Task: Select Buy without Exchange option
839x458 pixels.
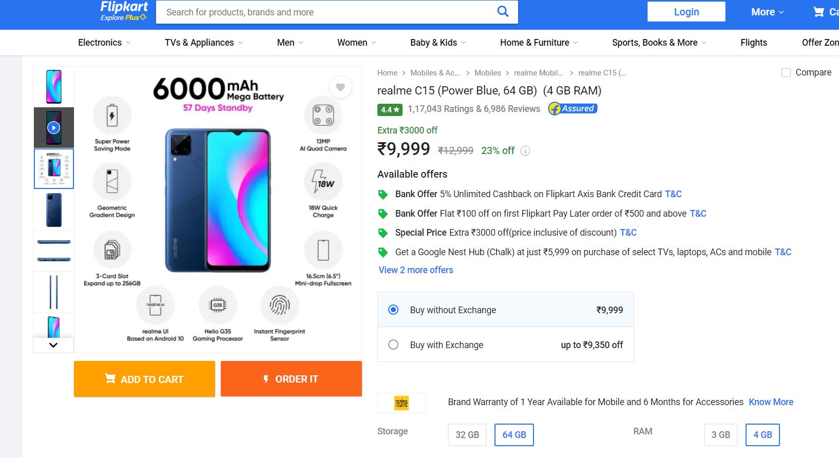Action: (x=393, y=310)
